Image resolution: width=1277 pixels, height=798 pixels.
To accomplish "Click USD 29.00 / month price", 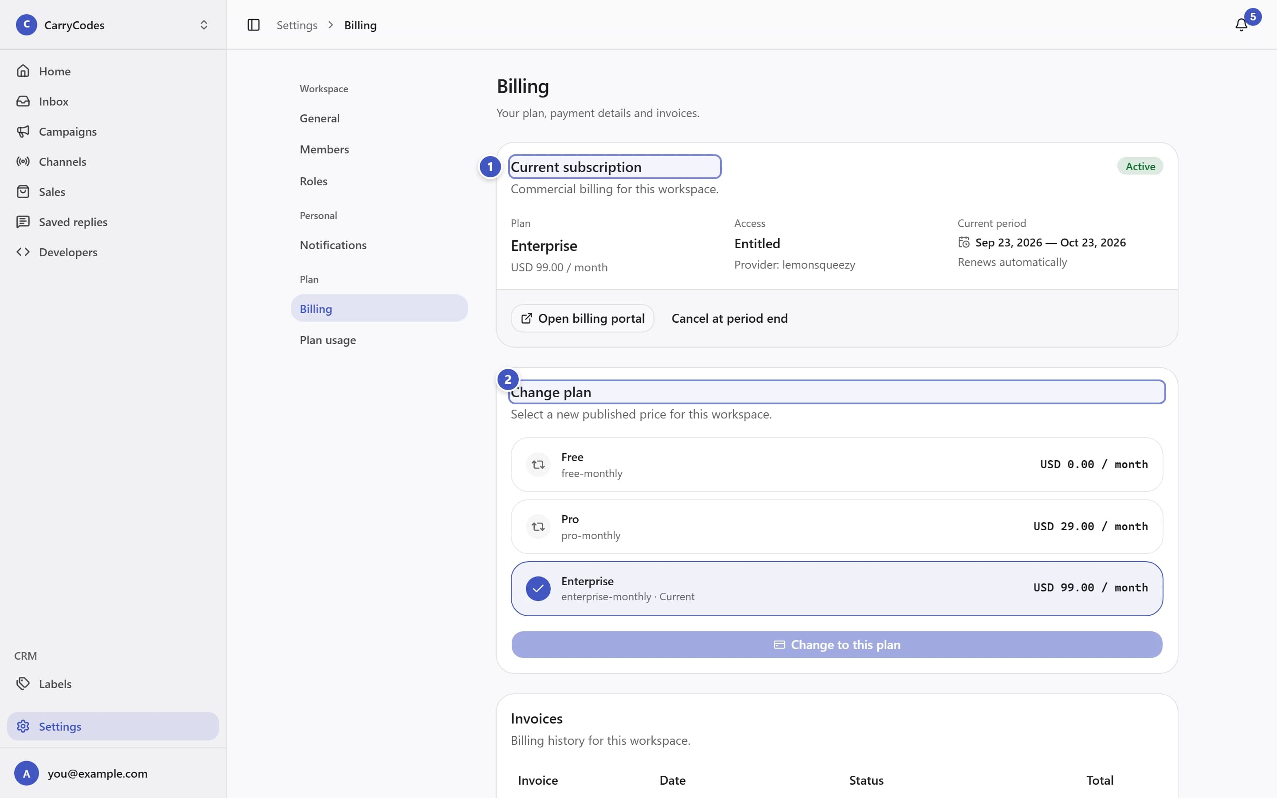I will [1090, 526].
